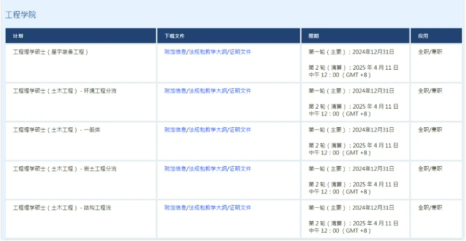The width and height of the screenshot is (466, 241).
Task: Open 附加信息 link for 屋宇装备工程 program
Action: click(x=175, y=52)
